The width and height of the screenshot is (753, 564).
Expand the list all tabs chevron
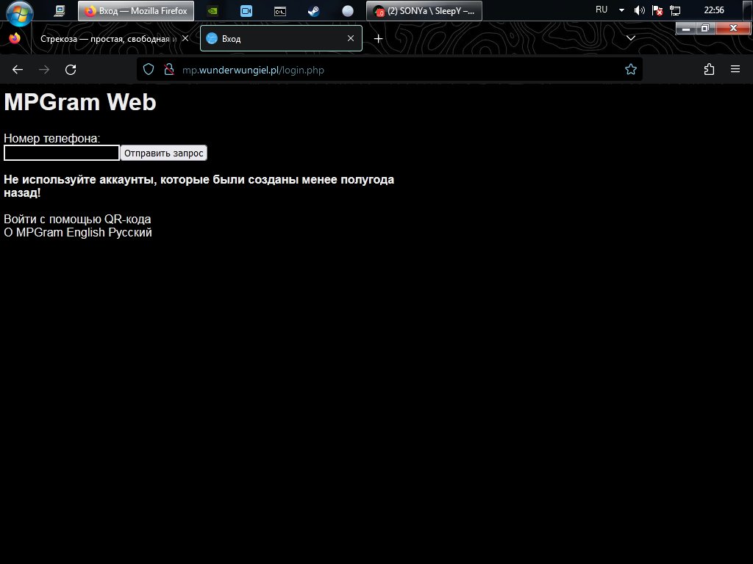[631, 38]
